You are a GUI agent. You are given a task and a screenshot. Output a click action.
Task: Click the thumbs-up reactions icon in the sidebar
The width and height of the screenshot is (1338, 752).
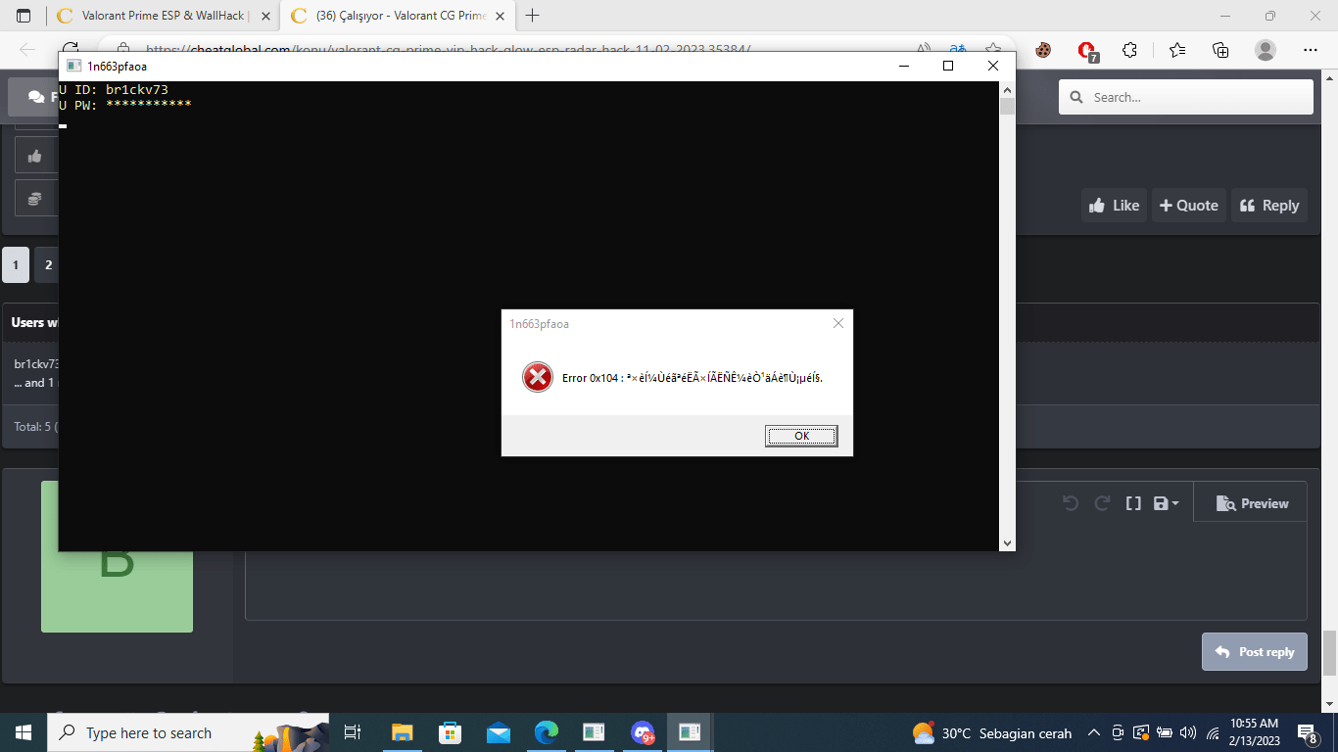35,155
